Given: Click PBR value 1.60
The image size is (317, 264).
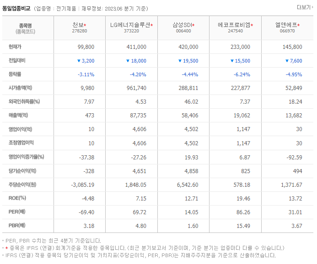Looking at the screenshot, I should (193, 226).
